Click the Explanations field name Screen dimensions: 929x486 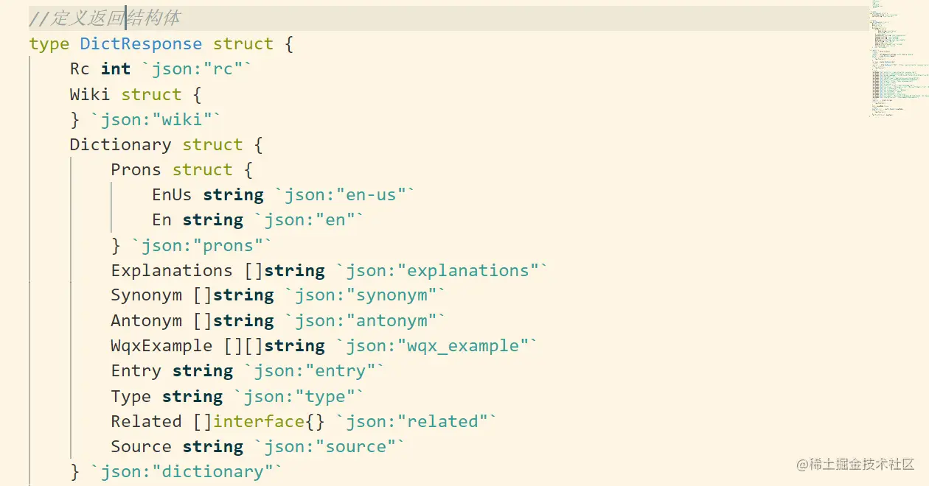pyautogui.click(x=172, y=271)
